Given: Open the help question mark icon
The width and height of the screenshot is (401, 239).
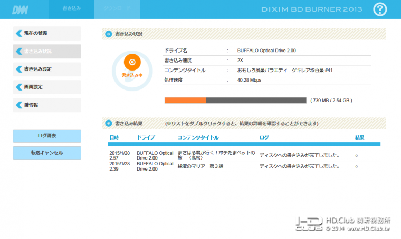Looking at the screenshot, I should click(380, 9).
